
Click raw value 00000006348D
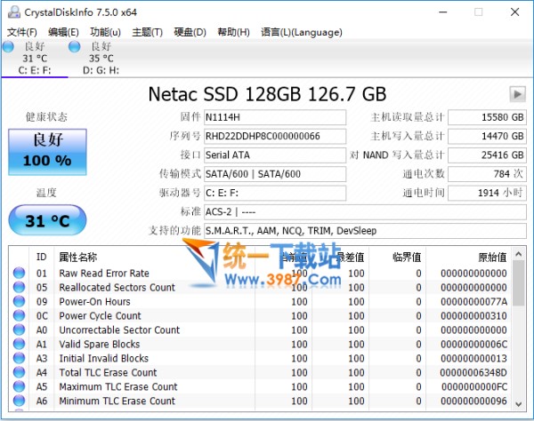pos(473,372)
